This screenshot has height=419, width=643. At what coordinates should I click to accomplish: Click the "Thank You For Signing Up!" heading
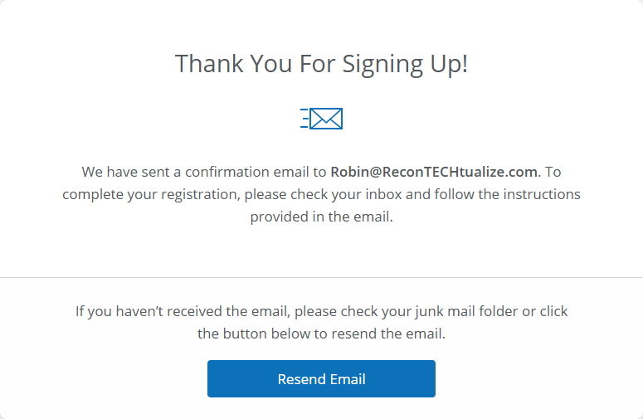coord(321,64)
